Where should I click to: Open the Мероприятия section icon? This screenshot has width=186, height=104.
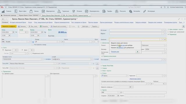pos(43,11)
